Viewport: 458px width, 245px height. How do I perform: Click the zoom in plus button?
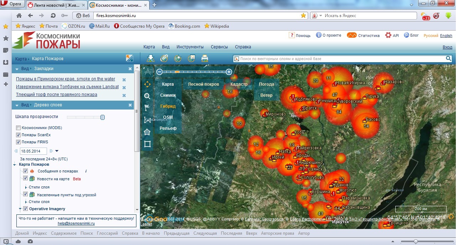pos(229,72)
